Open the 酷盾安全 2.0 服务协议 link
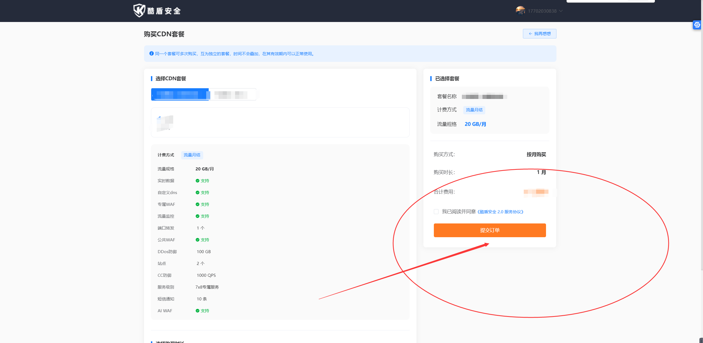This screenshot has height=343, width=703. 500,212
